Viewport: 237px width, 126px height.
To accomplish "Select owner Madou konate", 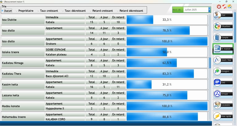I will click(23, 106).
